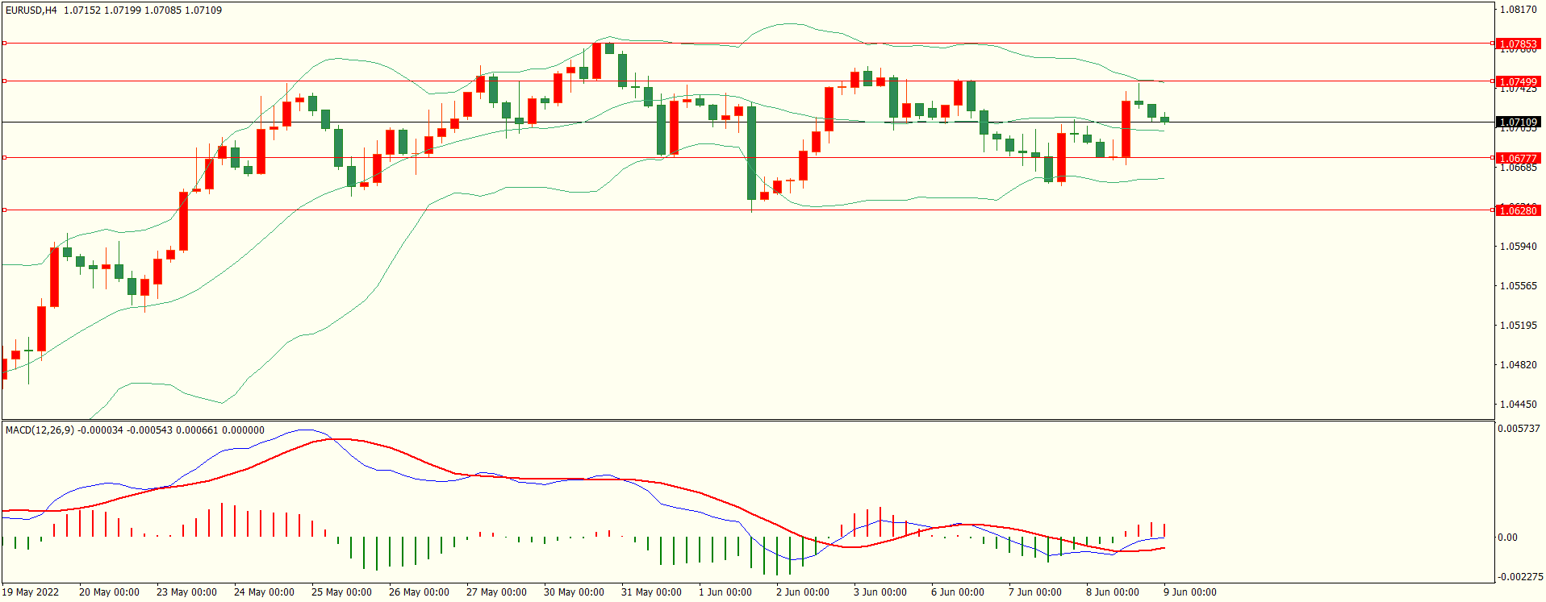Image resolution: width=1546 pixels, height=602 pixels.
Task: Click the 0.005737 MACD scale value
Action: pos(1519,429)
